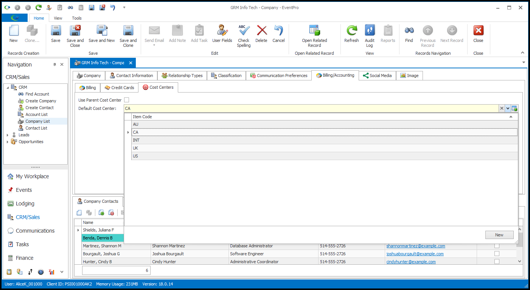530x290 pixels.
Task: Click Save and New in the ribbon
Action: click(102, 34)
